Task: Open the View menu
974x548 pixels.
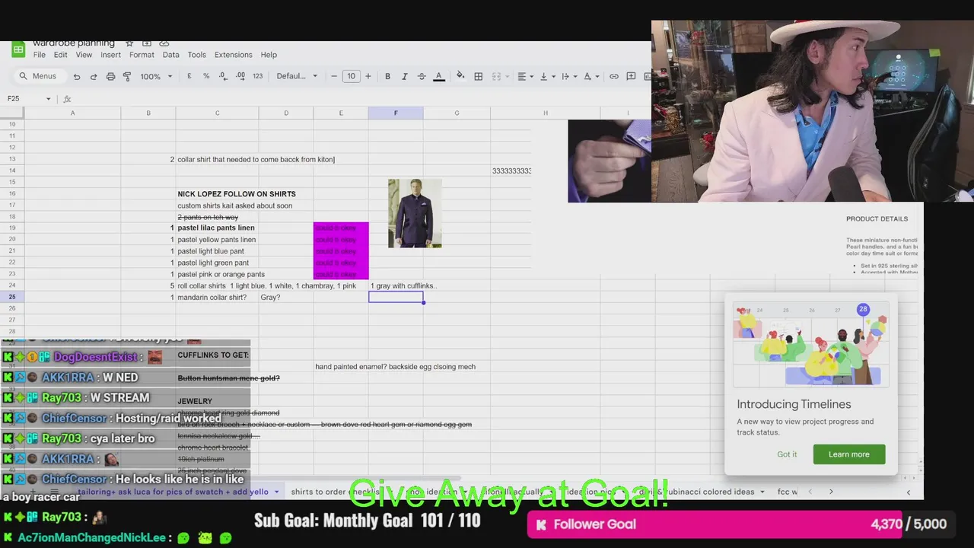Action: click(x=84, y=55)
